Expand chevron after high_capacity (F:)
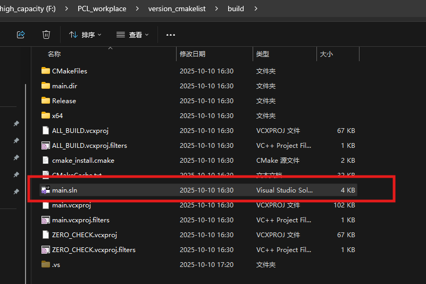 [66, 9]
